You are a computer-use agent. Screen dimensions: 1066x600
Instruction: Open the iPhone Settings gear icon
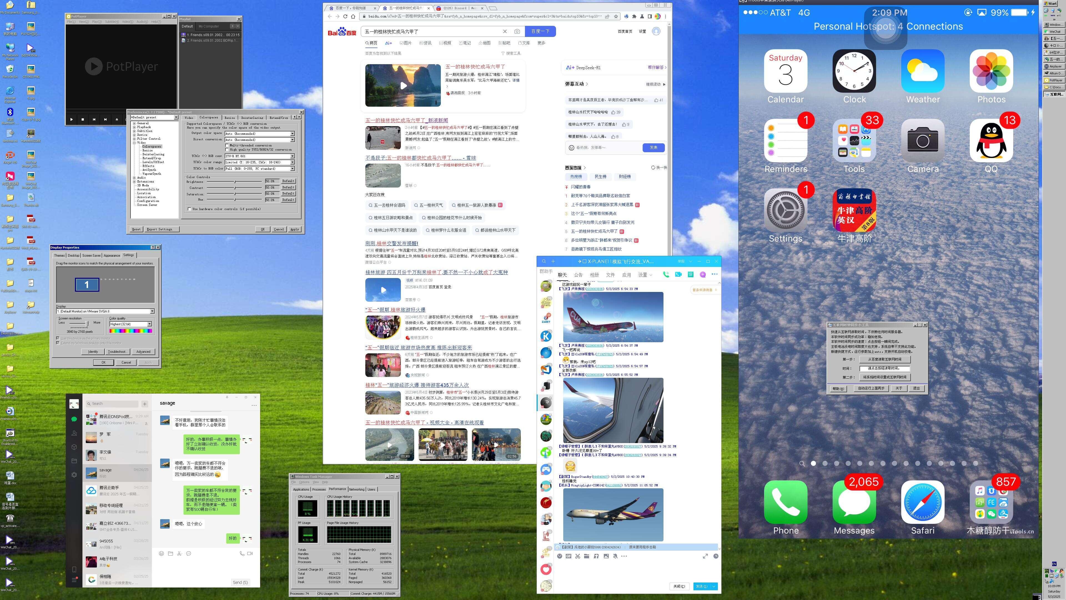click(x=785, y=210)
